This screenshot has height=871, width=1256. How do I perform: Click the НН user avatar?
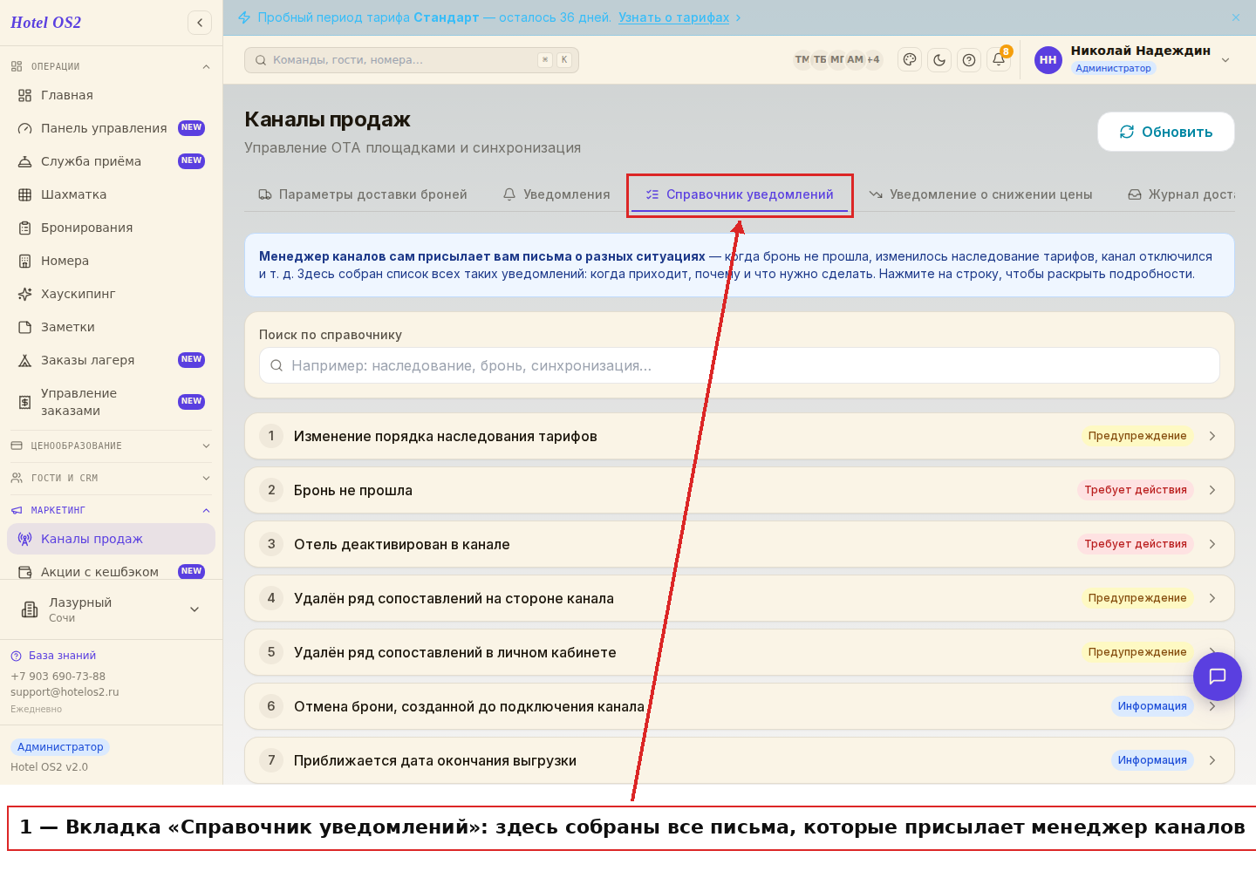1048,60
